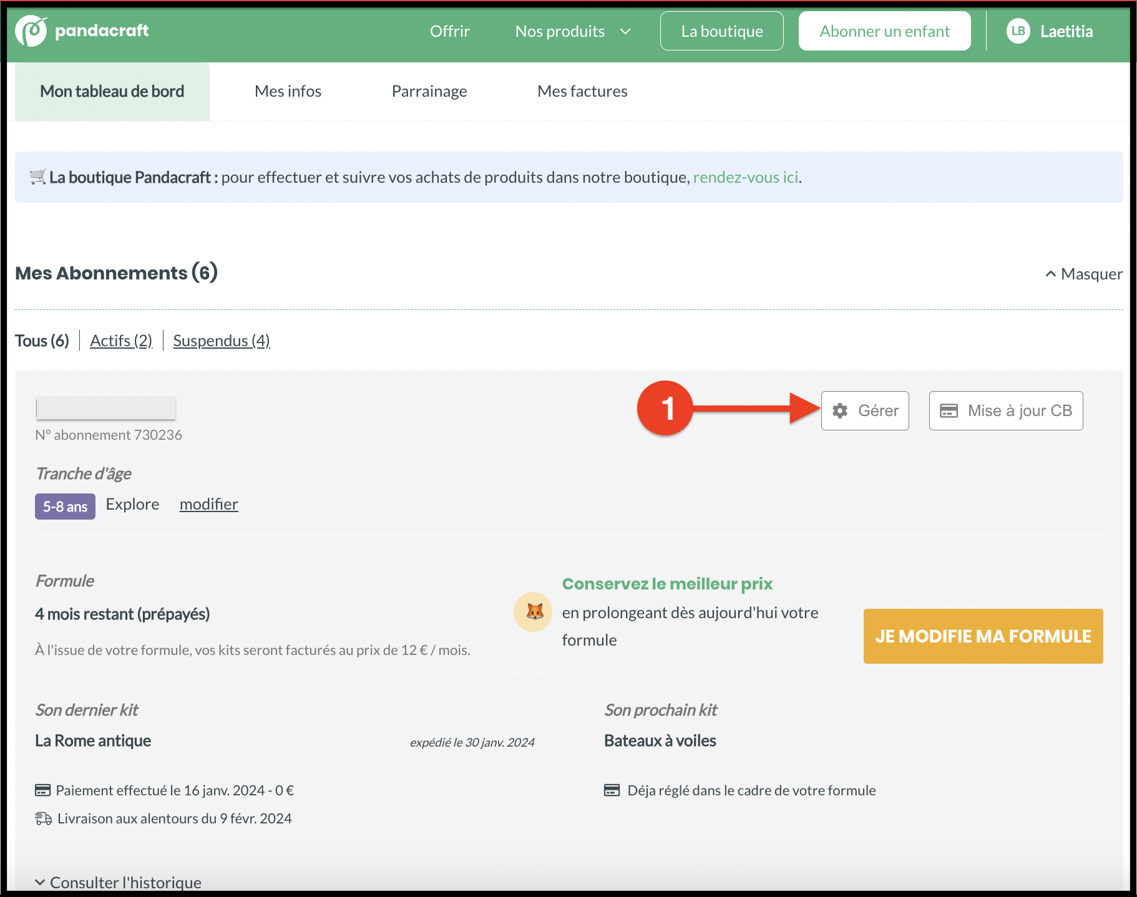Open the Mes infos tab
This screenshot has width=1137, height=897.
click(x=288, y=91)
